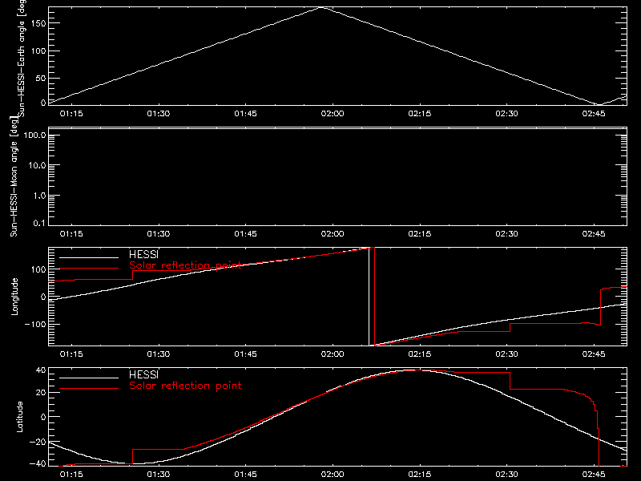Click the 100.0 tick on Moon angle plot
This screenshot has height=481, width=641.
click(x=34, y=135)
